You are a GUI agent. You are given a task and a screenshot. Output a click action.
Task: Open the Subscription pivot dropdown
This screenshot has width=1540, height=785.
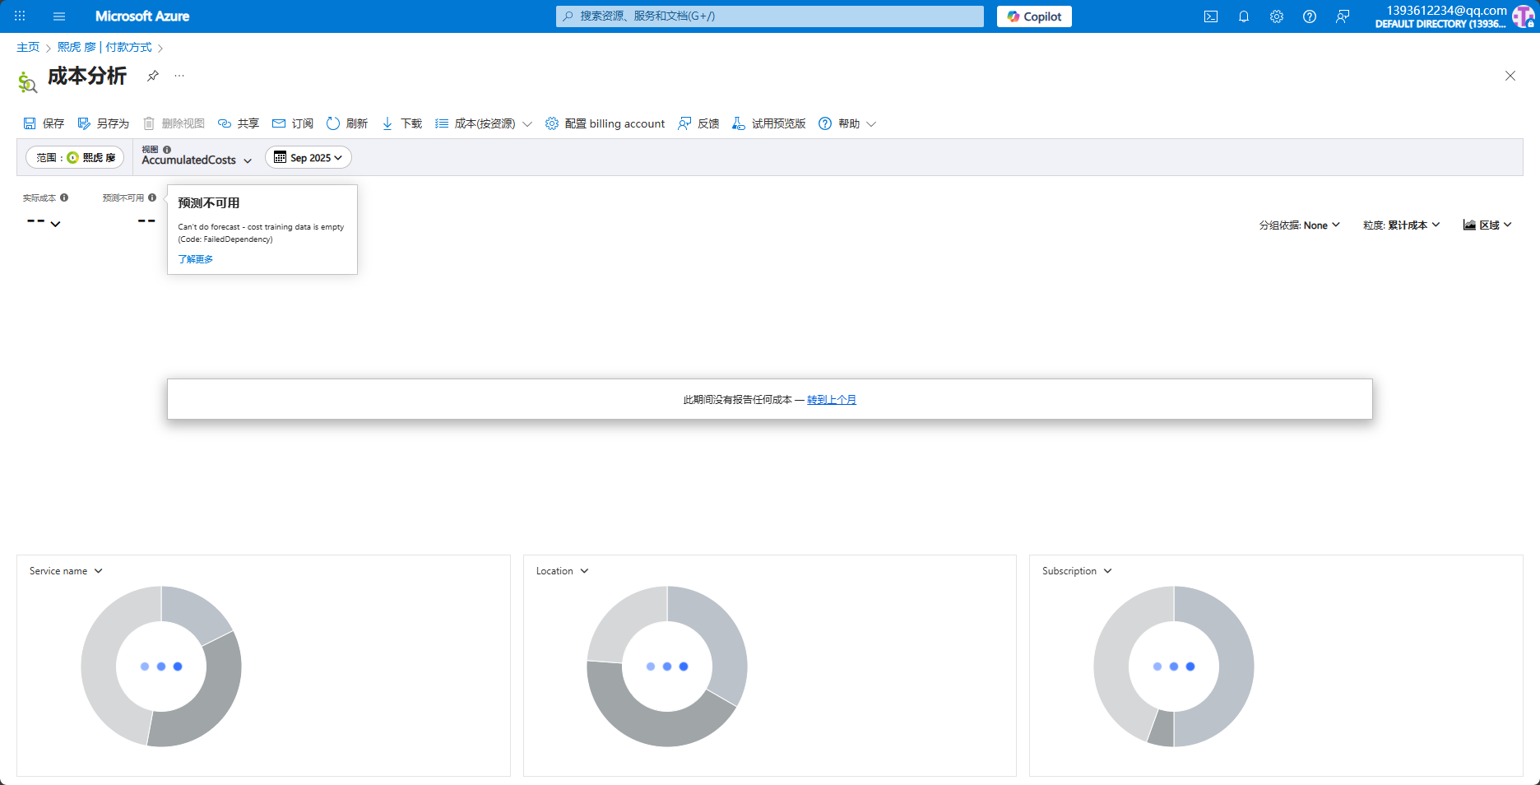tap(1077, 571)
